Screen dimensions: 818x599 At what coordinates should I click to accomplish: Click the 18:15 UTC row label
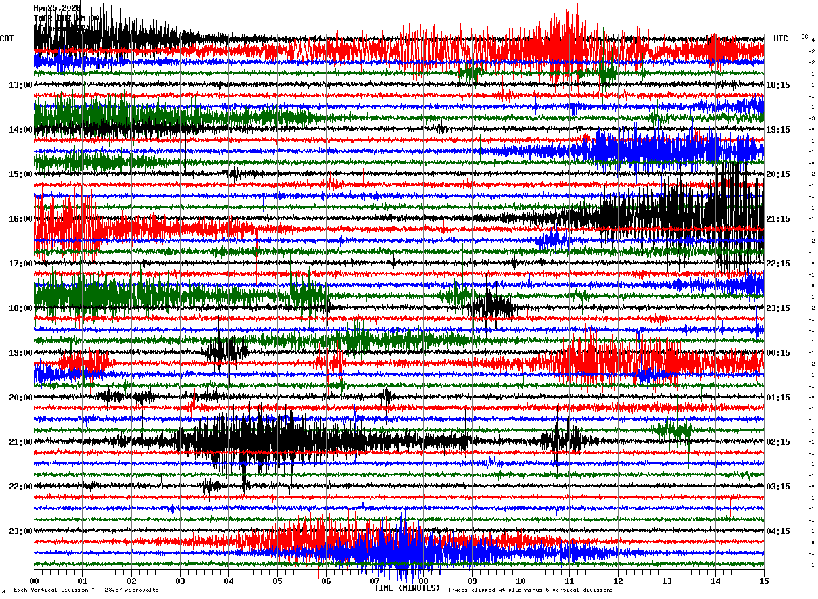778,85
